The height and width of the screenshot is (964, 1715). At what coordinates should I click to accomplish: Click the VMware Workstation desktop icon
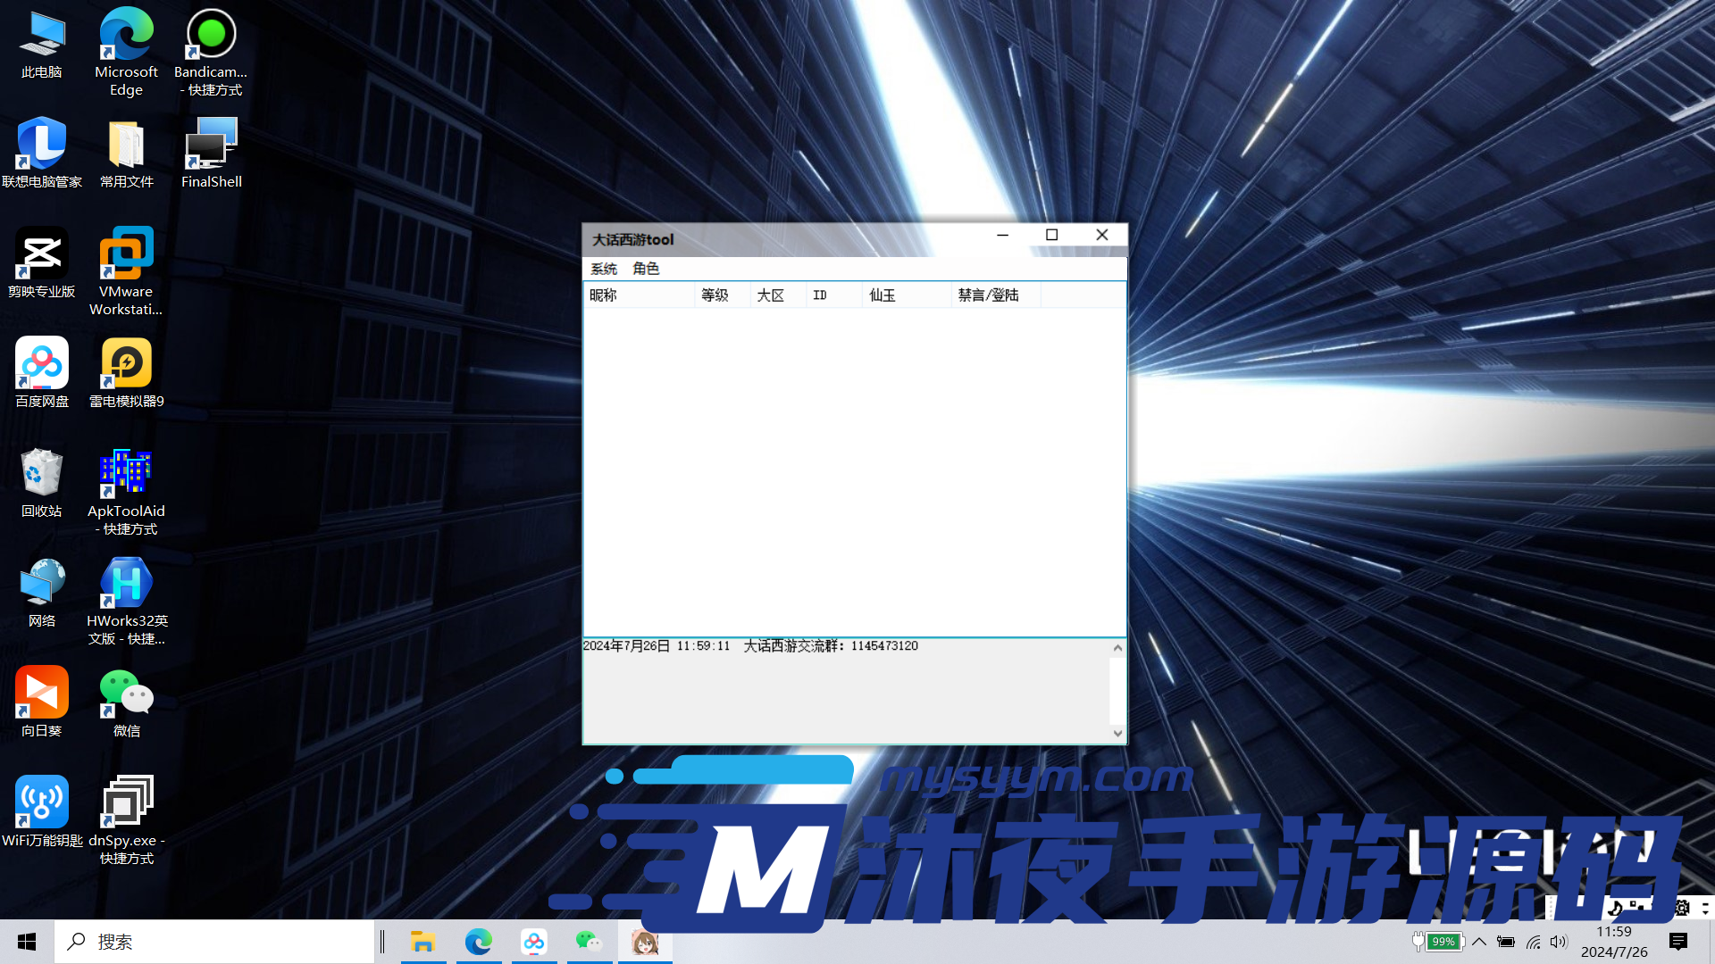[126, 253]
